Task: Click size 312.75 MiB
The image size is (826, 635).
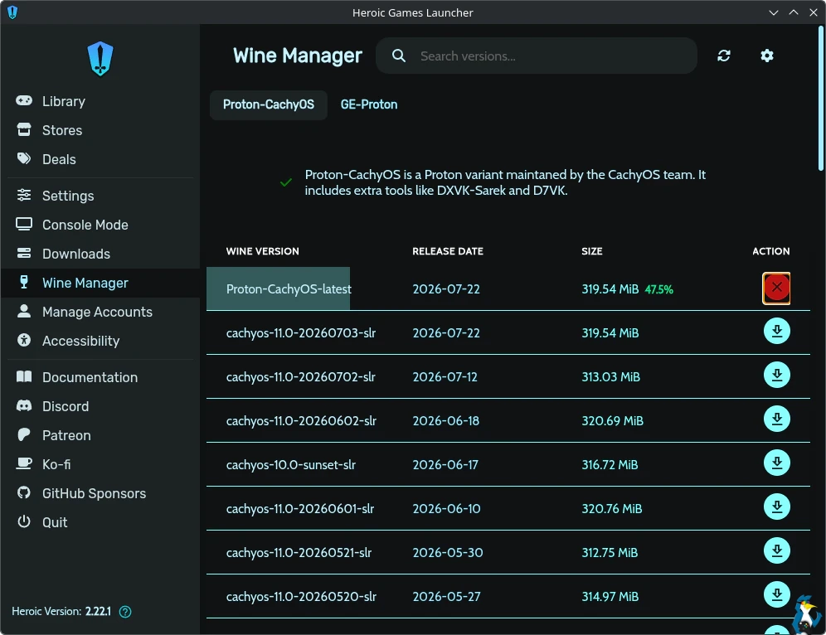Action: (x=610, y=552)
